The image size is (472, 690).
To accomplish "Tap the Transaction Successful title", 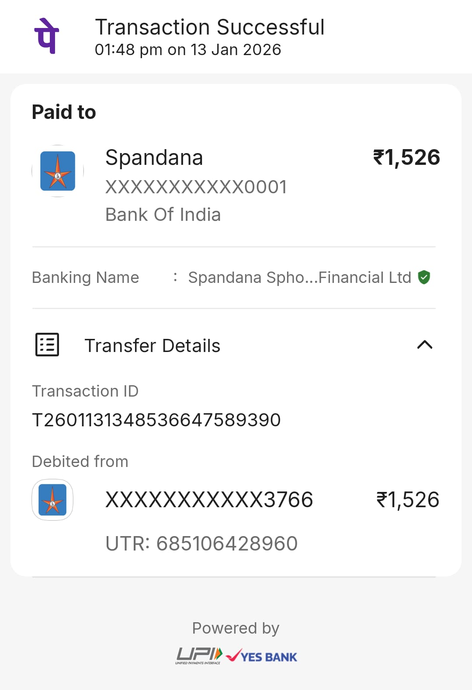I will 210,27.
